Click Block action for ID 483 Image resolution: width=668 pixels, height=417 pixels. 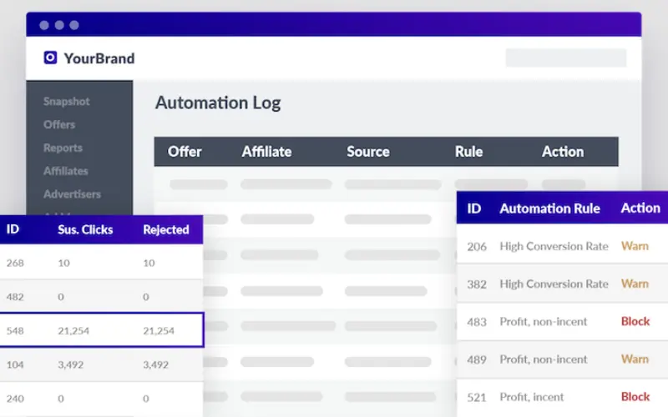click(x=635, y=321)
